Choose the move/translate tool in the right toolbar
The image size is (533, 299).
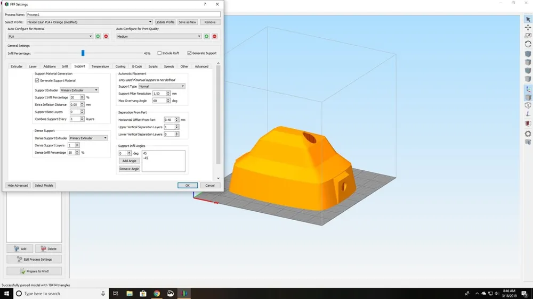528,28
